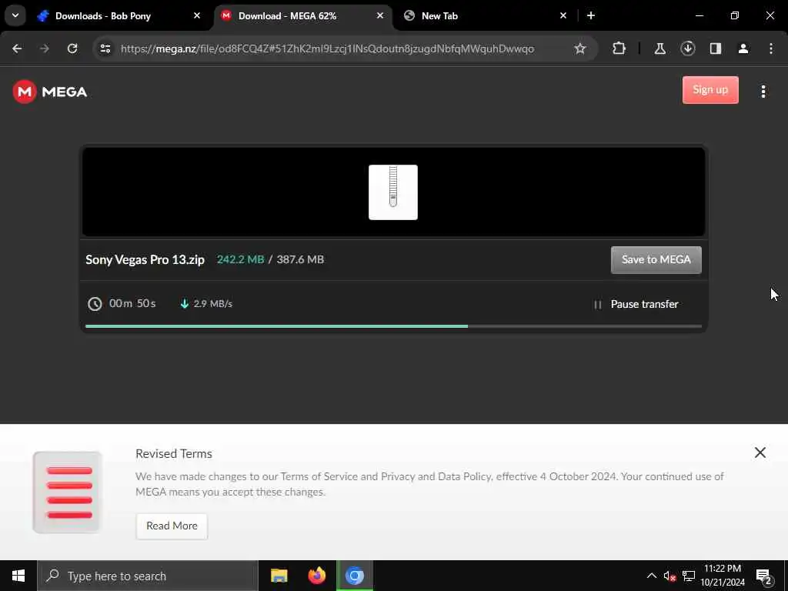The image size is (788, 591).
Task: Click the Chromium taskbar icon
Action: tap(354, 576)
